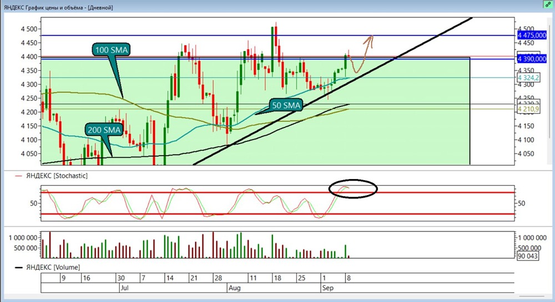Click the ЯНДЕКС [Stochastic] legend label
This screenshot has width=555, height=302.
coord(57,176)
